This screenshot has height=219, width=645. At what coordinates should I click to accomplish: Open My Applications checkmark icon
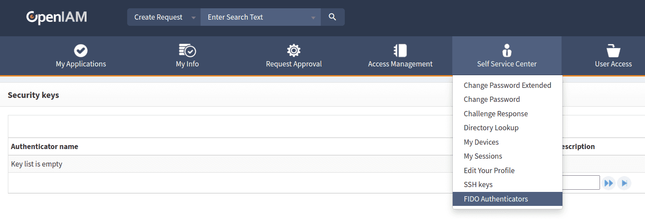81,51
